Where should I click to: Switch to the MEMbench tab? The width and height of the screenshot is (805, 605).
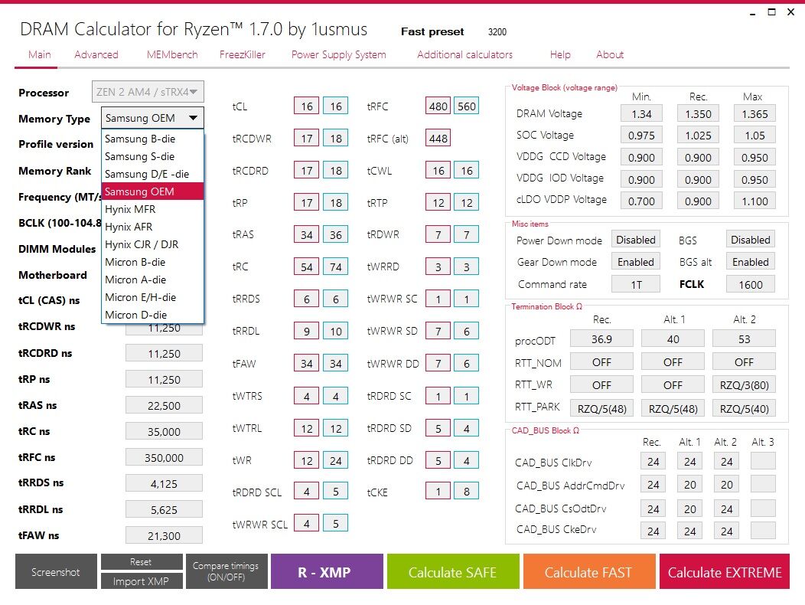click(x=172, y=54)
